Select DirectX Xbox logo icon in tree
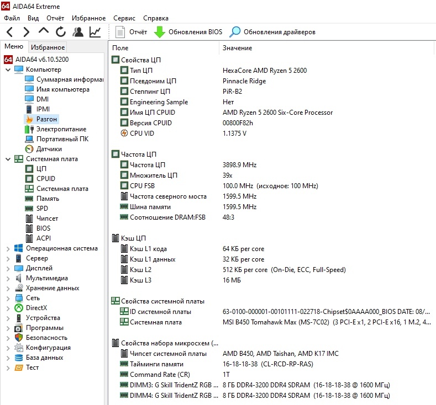Screen dimensions: 436x405 19,308
